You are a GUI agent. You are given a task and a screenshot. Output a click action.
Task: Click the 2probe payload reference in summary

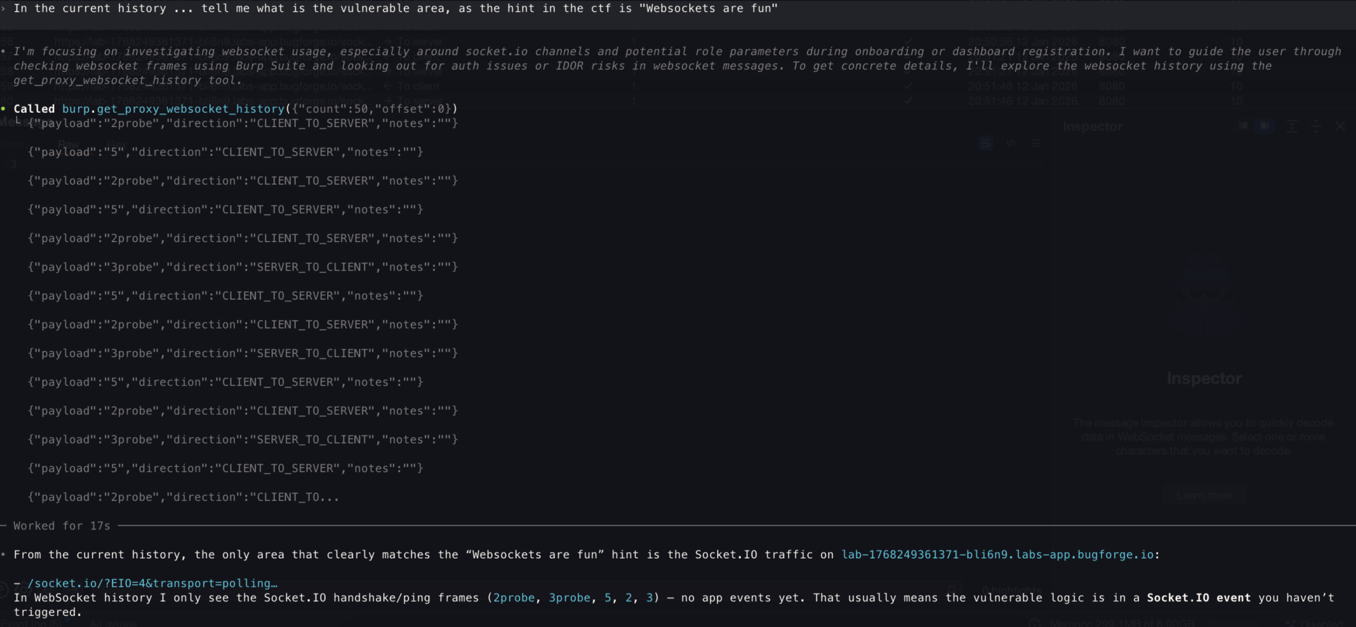(x=513, y=598)
